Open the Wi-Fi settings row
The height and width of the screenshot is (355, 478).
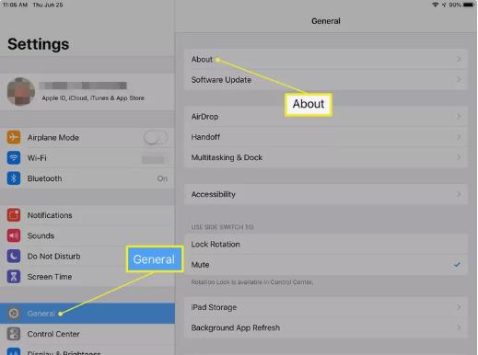[87, 158]
